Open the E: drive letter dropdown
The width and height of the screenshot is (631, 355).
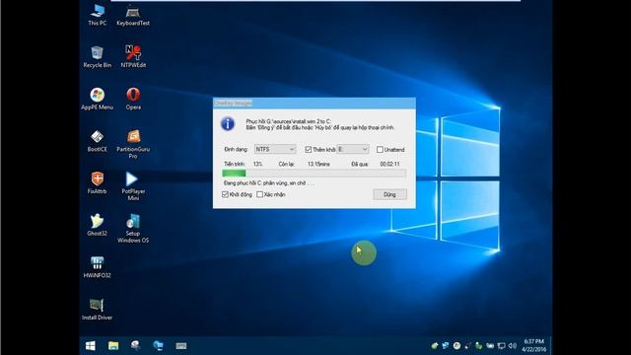coord(353,149)
